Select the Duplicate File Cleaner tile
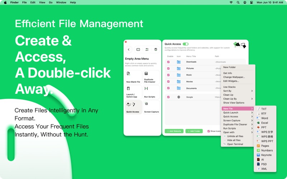 pos(151,77)
